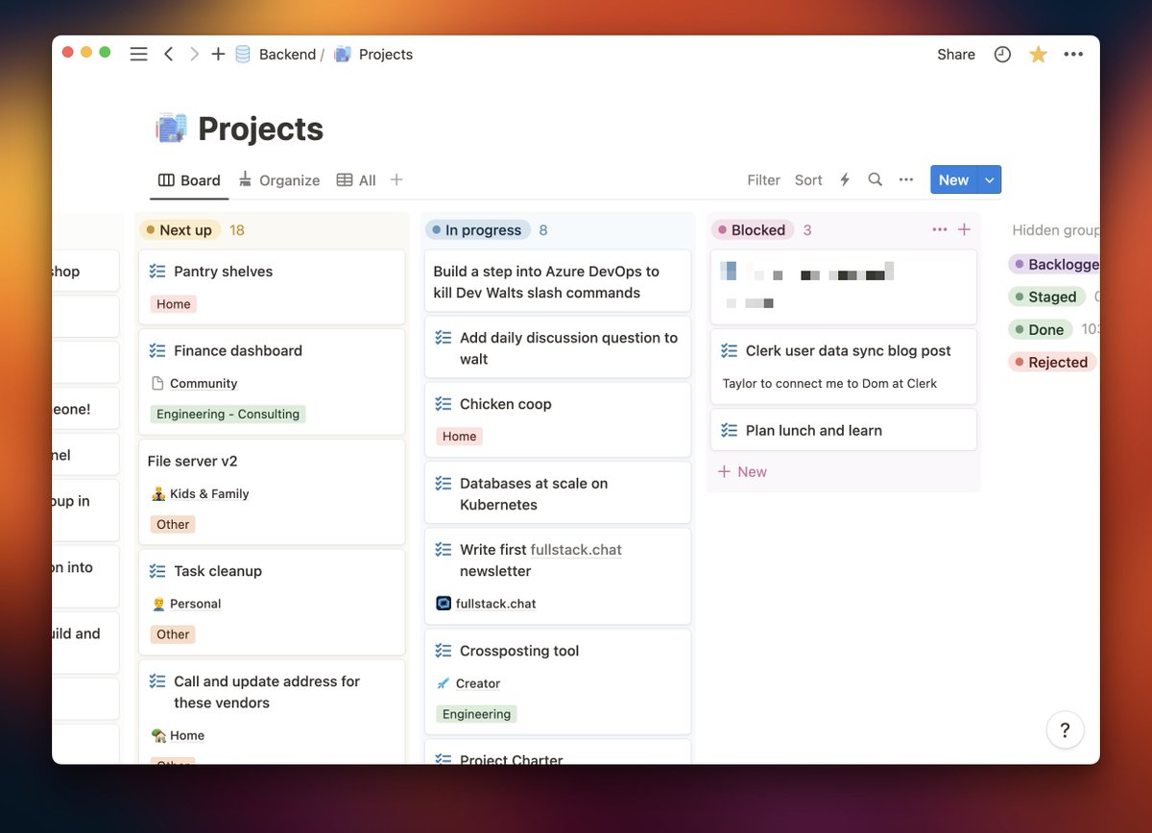Open Write first fullstack.chat newsletter card
Screen dimensions: 1152x833
click(x=558, y=576)
